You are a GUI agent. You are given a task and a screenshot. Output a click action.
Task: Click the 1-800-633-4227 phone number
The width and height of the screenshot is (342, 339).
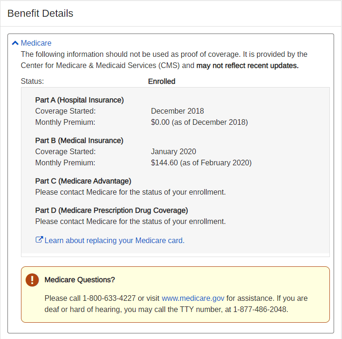(109, 298)
